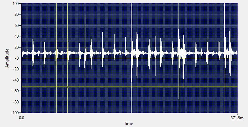Click the 0.0 time axis start value
This screenshot has width=248, height=127.
tap(21, 118)
